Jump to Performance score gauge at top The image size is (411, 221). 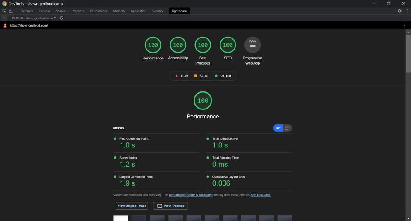(153, 45)
